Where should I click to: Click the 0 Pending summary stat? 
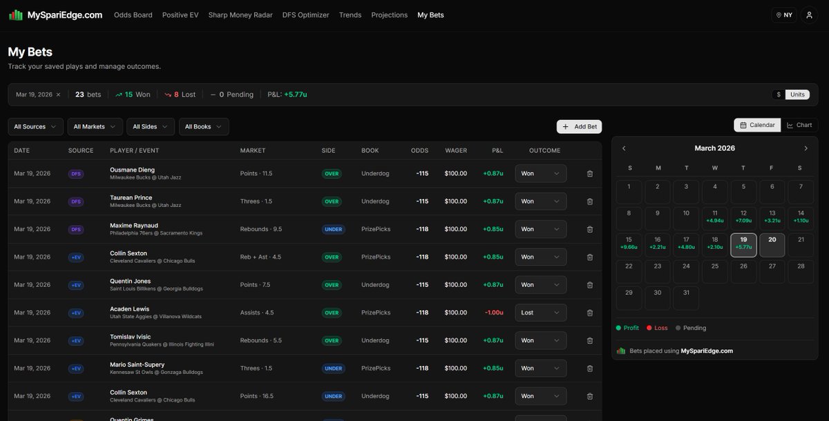point(231,95)
